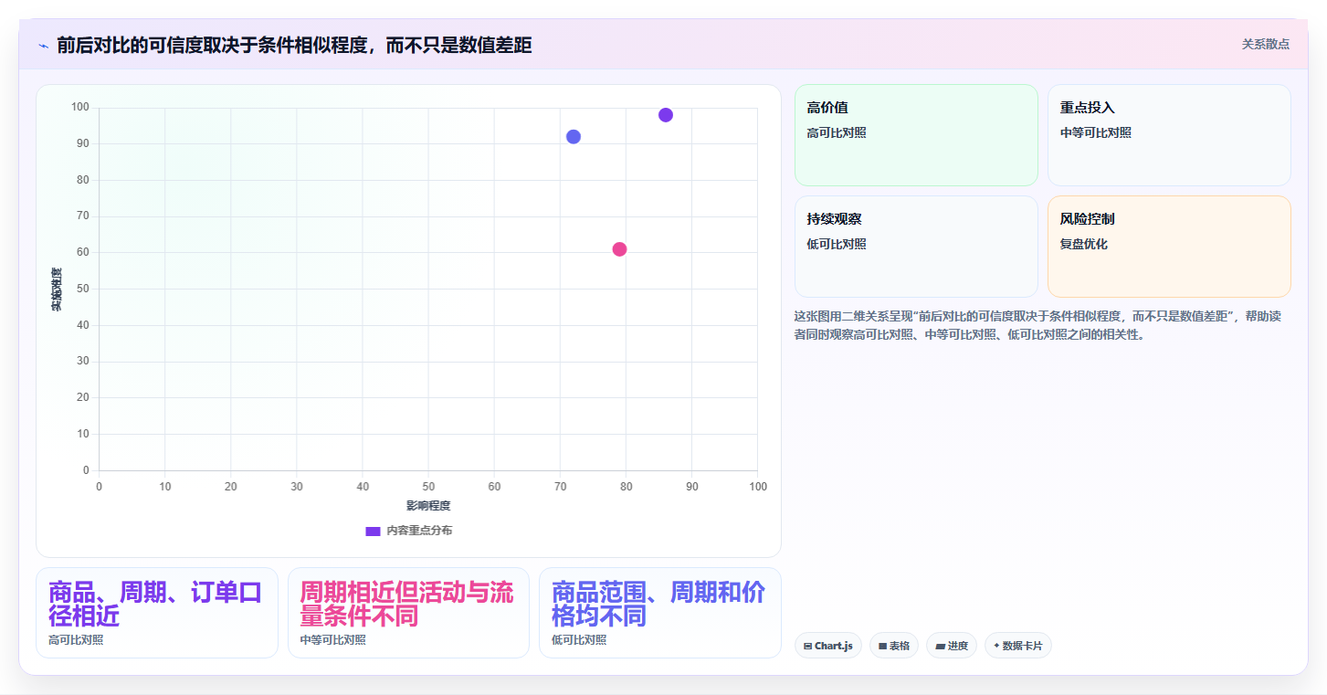Open the 风险控制 quadrant card

[x=1169, y=247]
